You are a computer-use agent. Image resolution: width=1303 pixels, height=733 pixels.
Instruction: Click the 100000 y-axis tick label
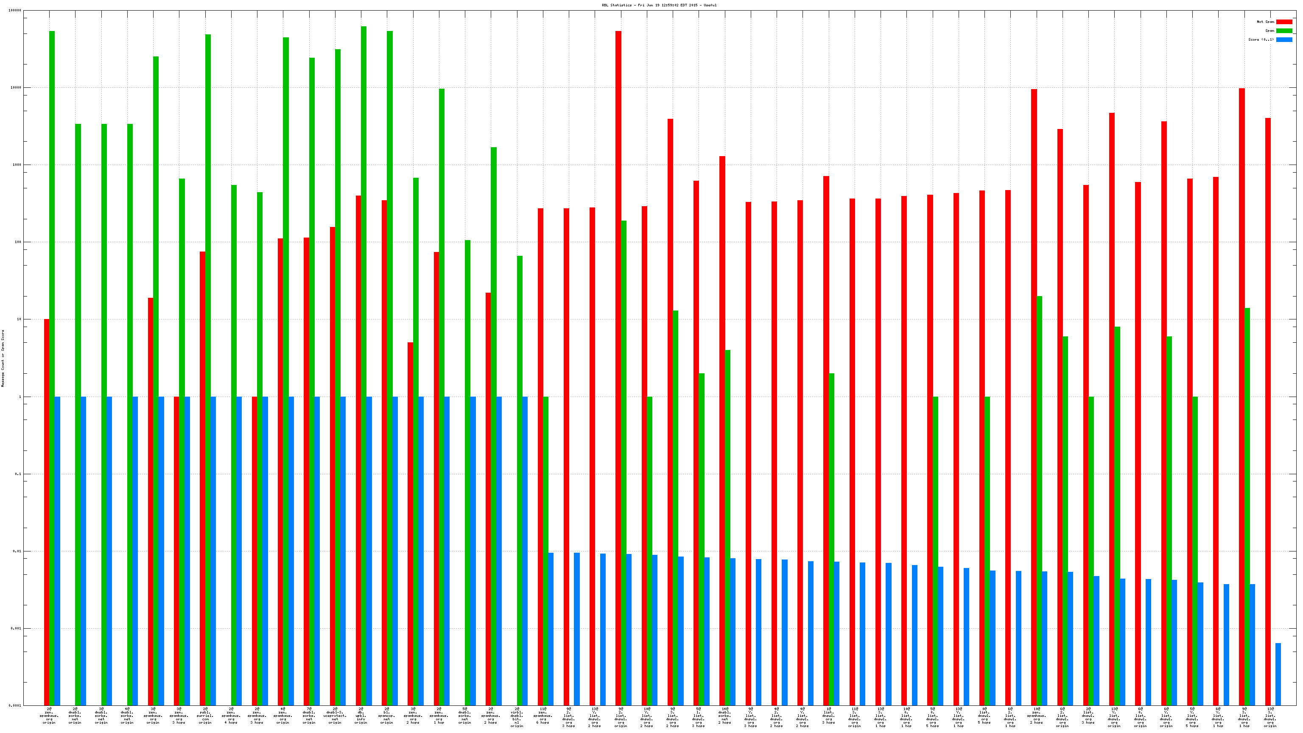click(x=15, y=11)
